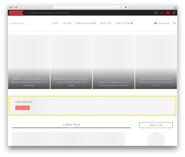Viewport: 185px width, 157px height.
Task: Click the Login/Register link
Action: tap(163, 23)
